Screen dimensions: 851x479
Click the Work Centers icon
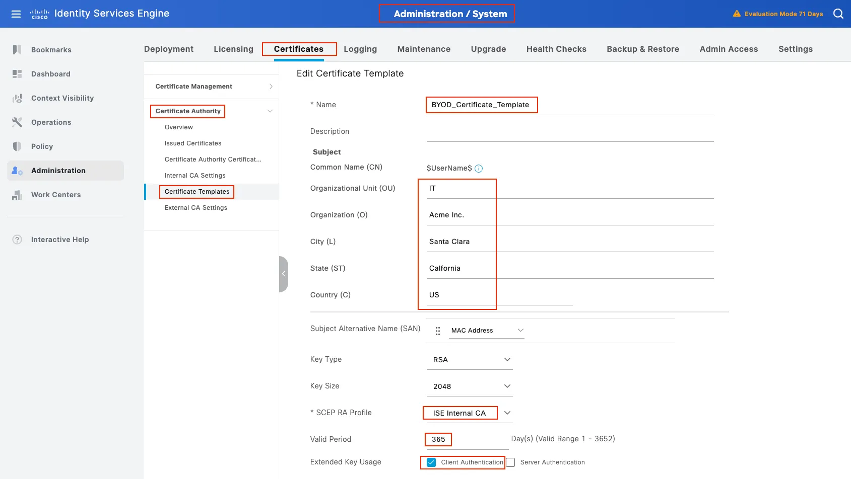pos(17,195)
